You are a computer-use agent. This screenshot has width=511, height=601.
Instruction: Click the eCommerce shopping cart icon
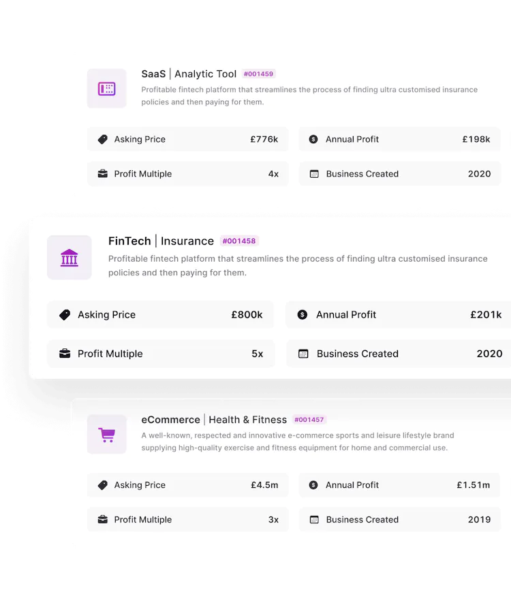click(x=106, y=434)
